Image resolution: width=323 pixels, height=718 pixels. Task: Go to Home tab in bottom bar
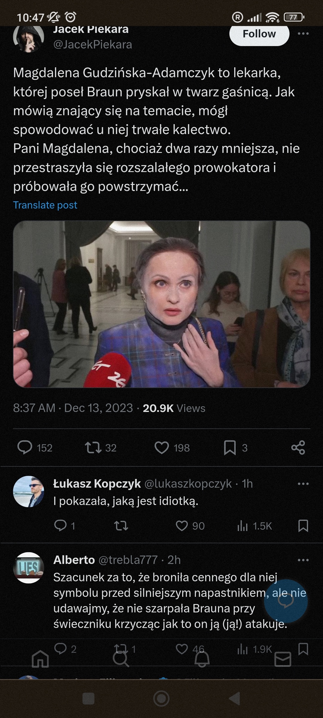point(40,659)
